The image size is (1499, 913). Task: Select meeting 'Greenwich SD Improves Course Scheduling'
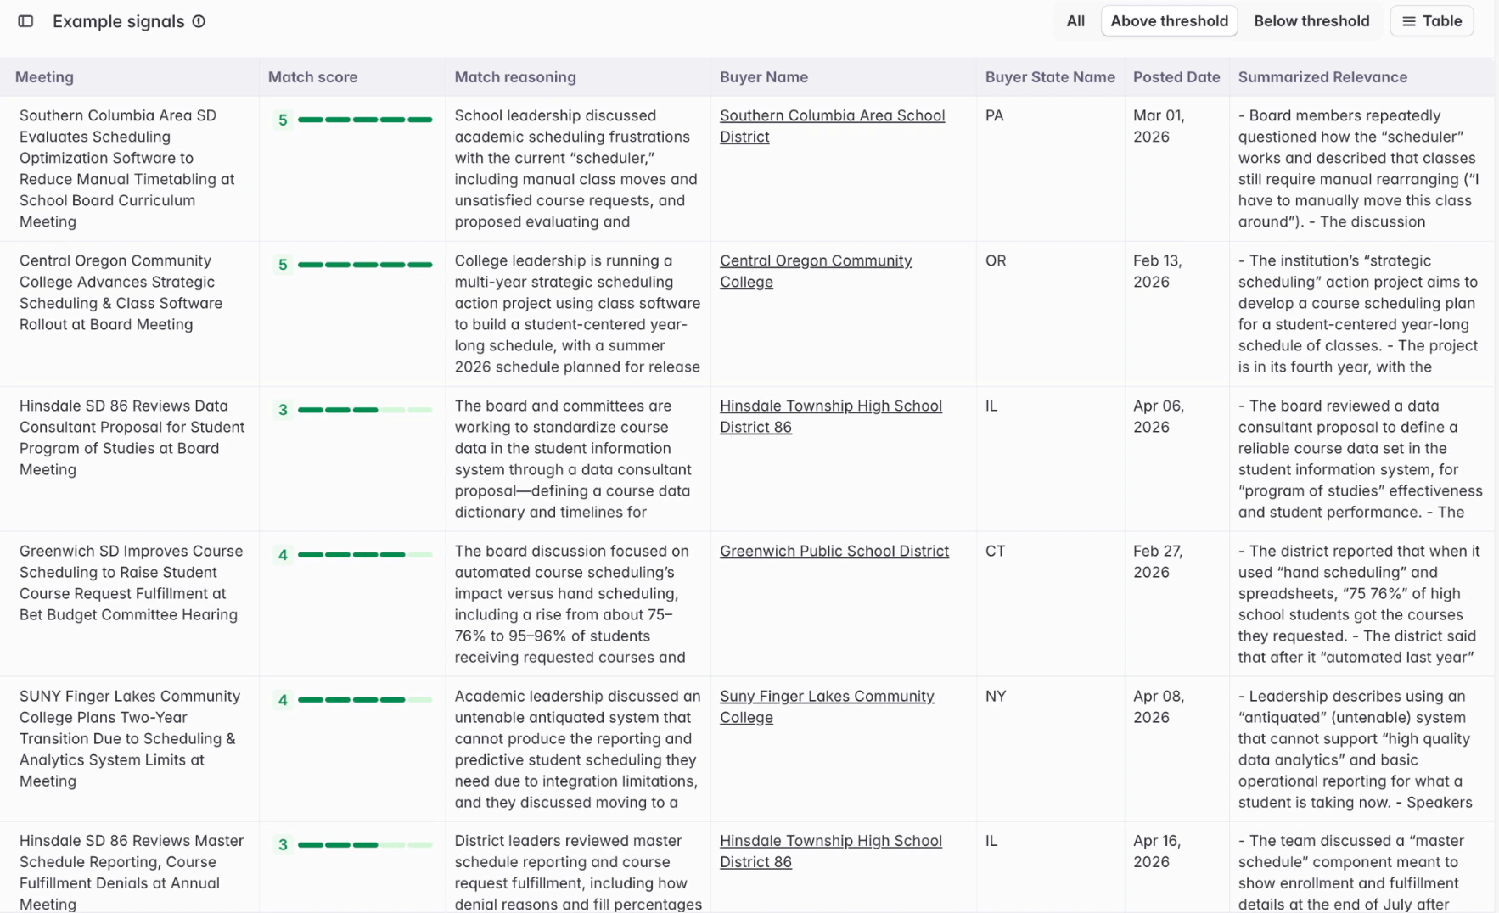(132, 583)
